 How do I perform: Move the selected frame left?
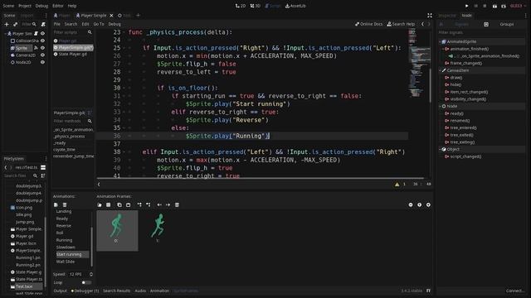coord(159,204)
